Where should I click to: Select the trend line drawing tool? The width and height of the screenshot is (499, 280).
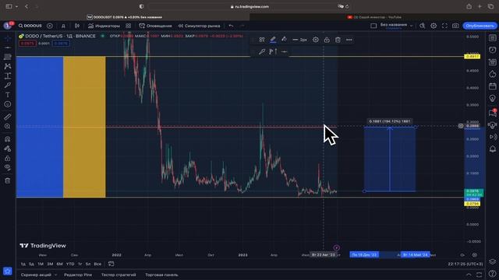pos(8,47)
